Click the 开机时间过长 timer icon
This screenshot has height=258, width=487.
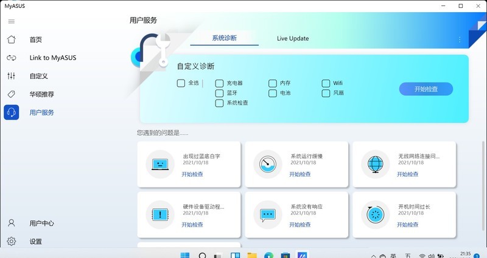376,215
